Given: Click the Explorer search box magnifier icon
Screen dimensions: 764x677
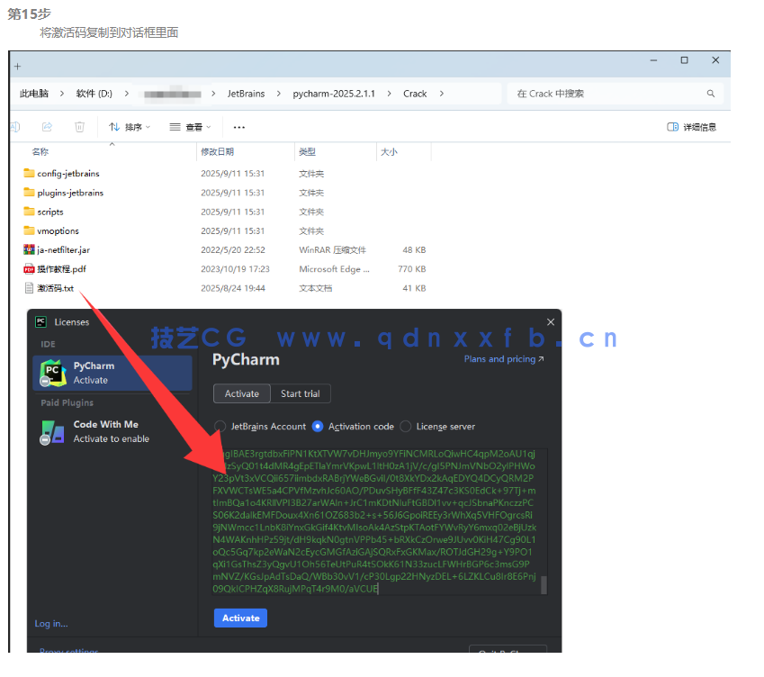Looking at the screenshot, I should (711, 93).
